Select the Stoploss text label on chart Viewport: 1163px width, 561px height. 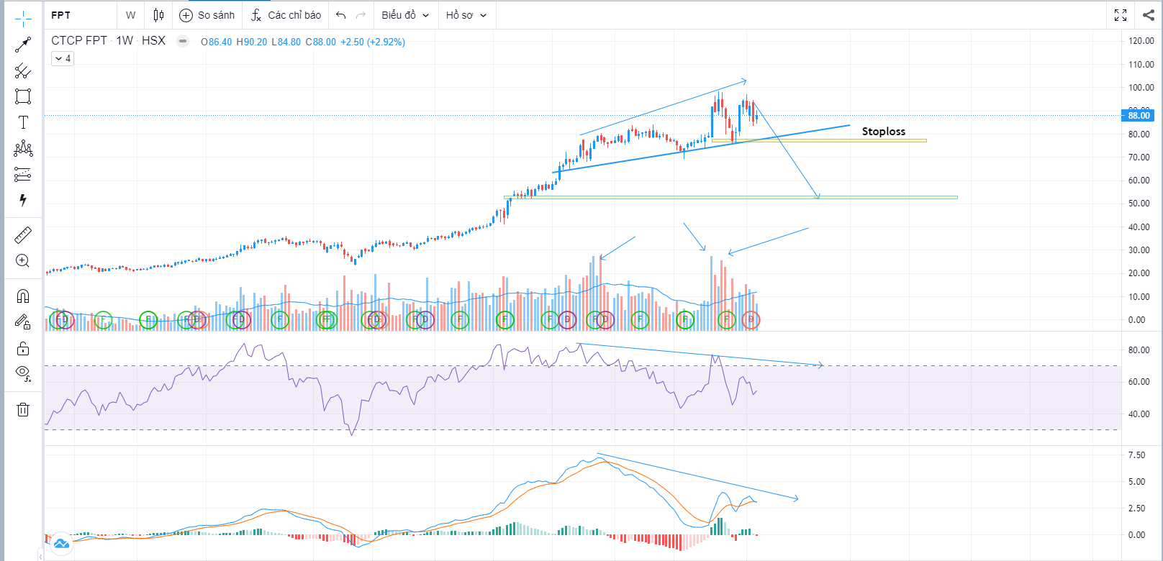click(884, 132)
